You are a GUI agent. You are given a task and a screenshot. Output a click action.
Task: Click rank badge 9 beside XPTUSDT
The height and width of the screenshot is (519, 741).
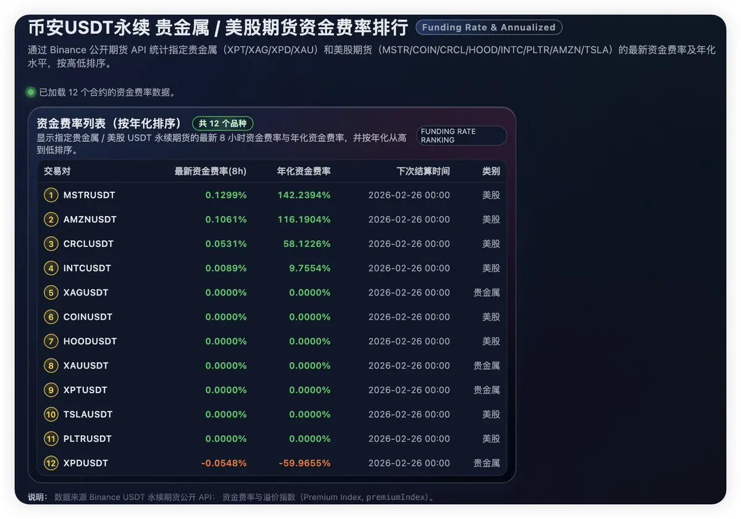point(51,390)
